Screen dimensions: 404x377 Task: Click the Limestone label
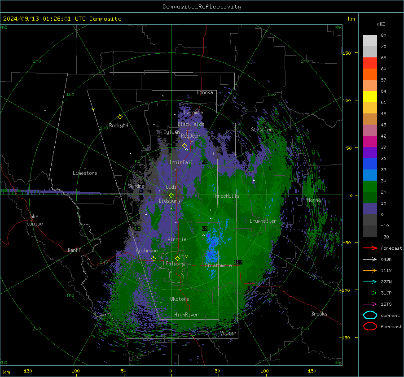coord(85,173)
